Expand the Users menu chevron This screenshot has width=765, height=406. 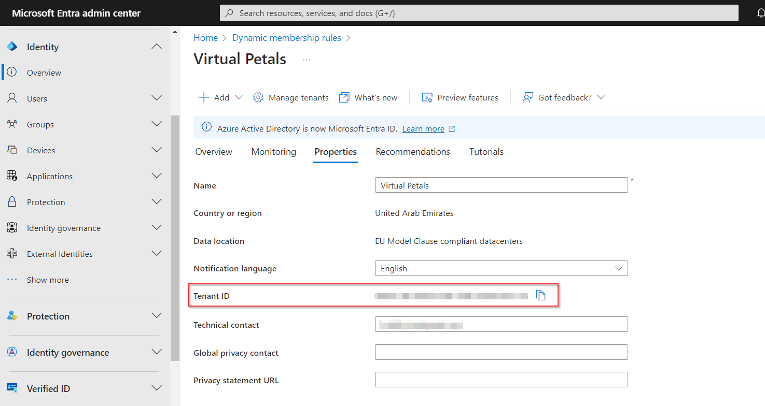tap(156, 98)
